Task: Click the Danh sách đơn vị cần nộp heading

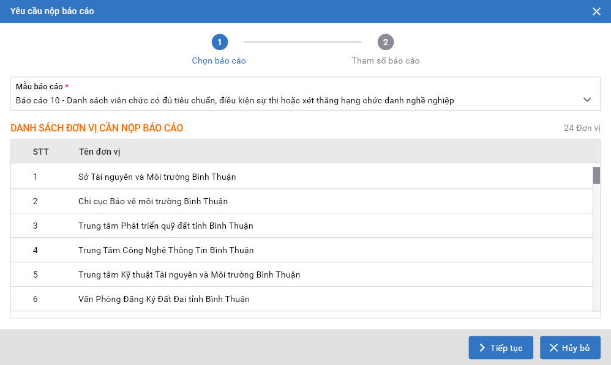Action: point(97,128)
